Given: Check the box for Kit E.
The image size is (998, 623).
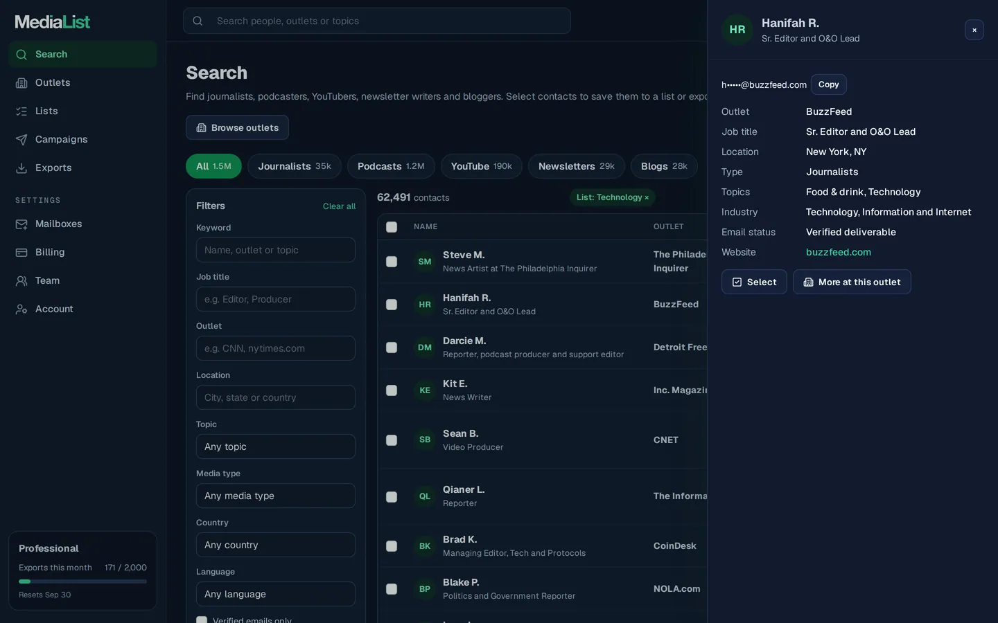Looking at the screenshot, I should 392,390.
